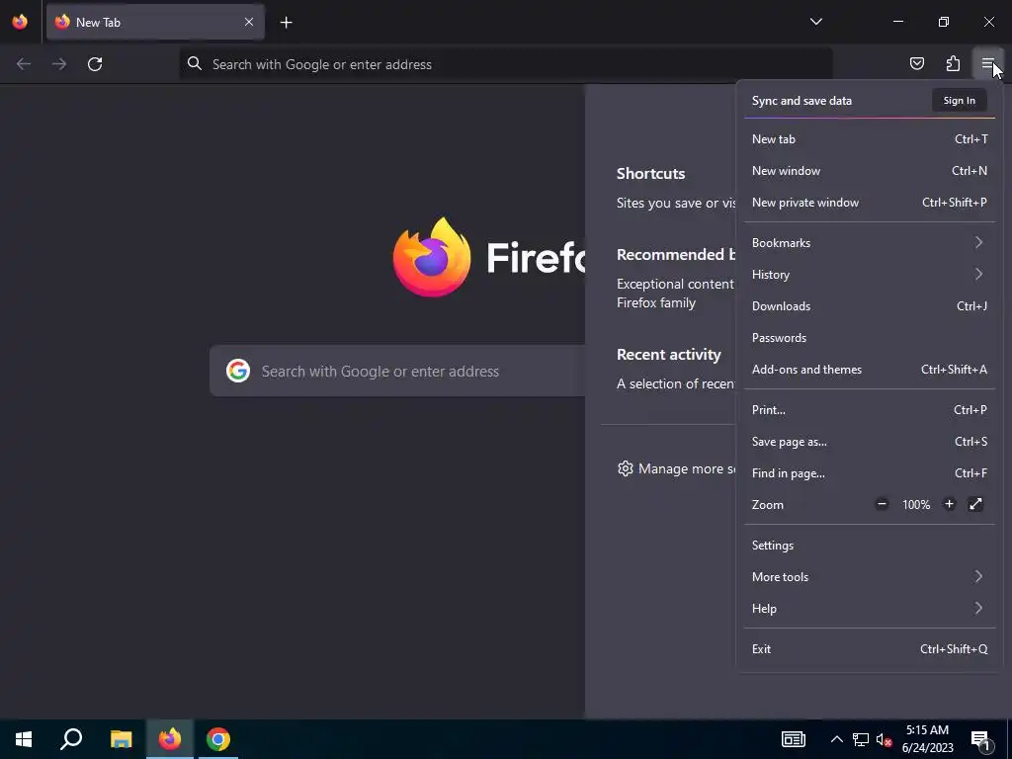Click the network status tray icon
The height and width of the screenshot is (759, 1012).
click(861, 739)
